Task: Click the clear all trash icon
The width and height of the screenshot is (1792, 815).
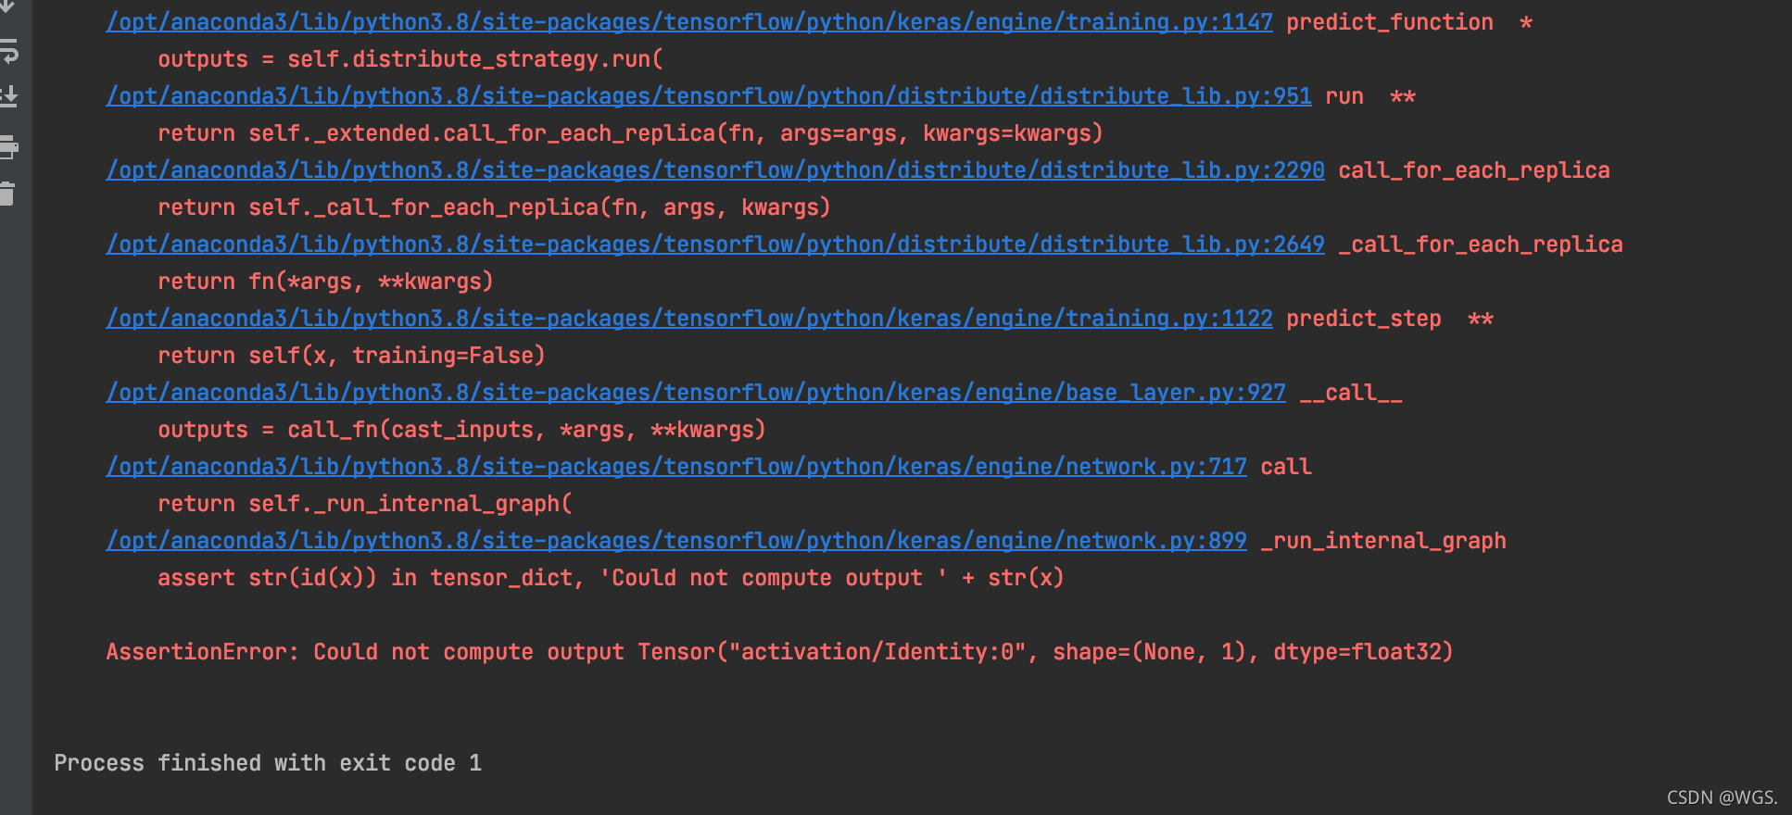Action: pyautogui.click(x=7, y=194)
